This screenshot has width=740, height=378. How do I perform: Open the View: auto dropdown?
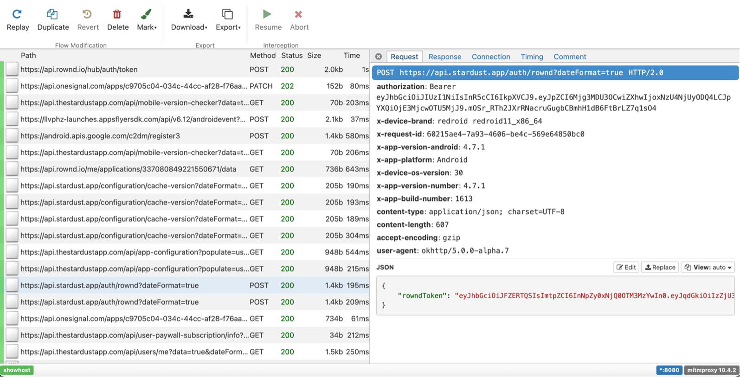click(708, 267)
